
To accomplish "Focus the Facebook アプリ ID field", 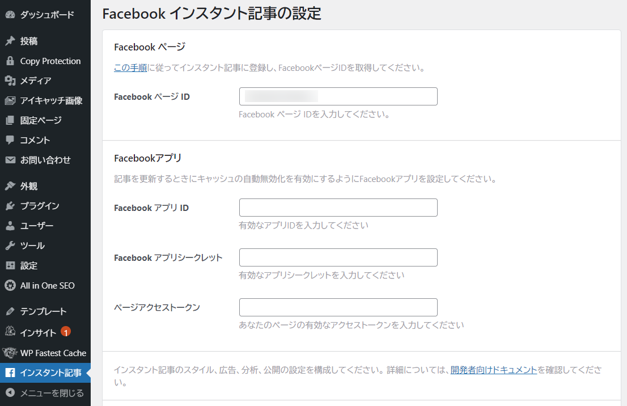I will (338, 208).
